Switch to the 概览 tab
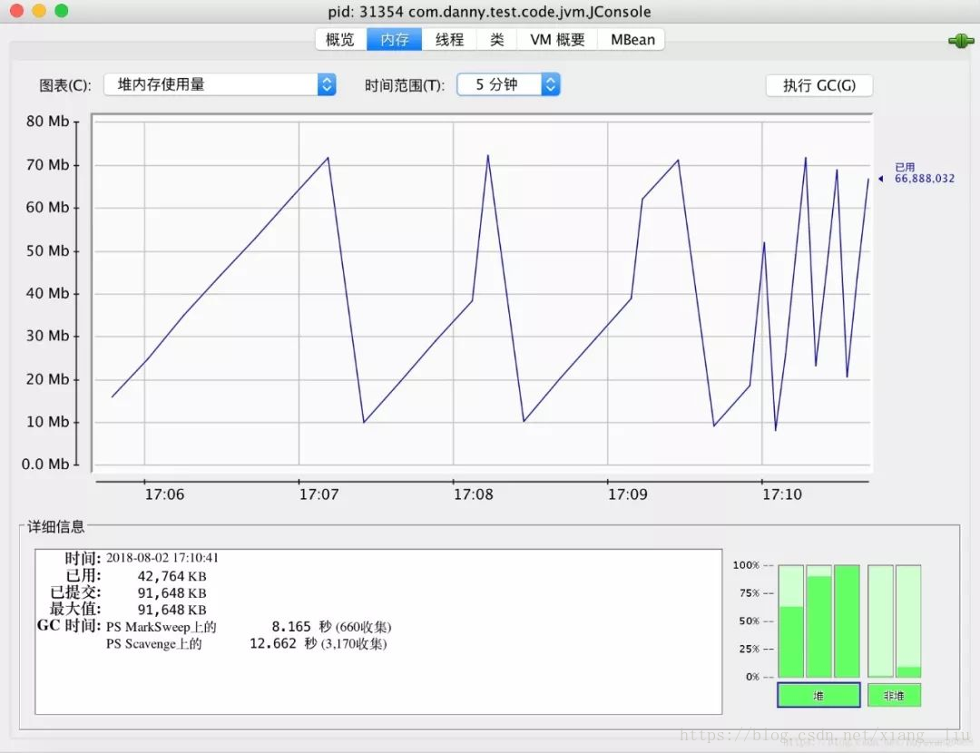The image size is (980, 753). click(x=340, y=39)
